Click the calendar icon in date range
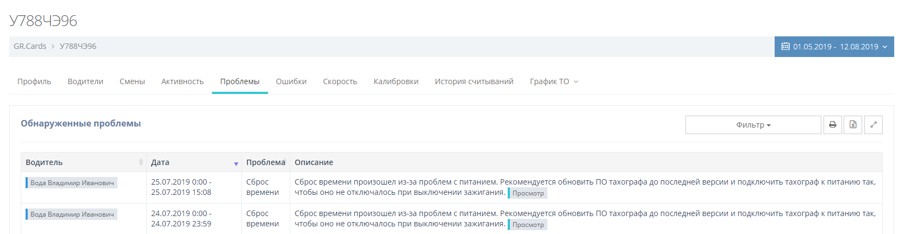Image resolution: width=904 pixels, height=234 pixels. (x=785, y=47)
